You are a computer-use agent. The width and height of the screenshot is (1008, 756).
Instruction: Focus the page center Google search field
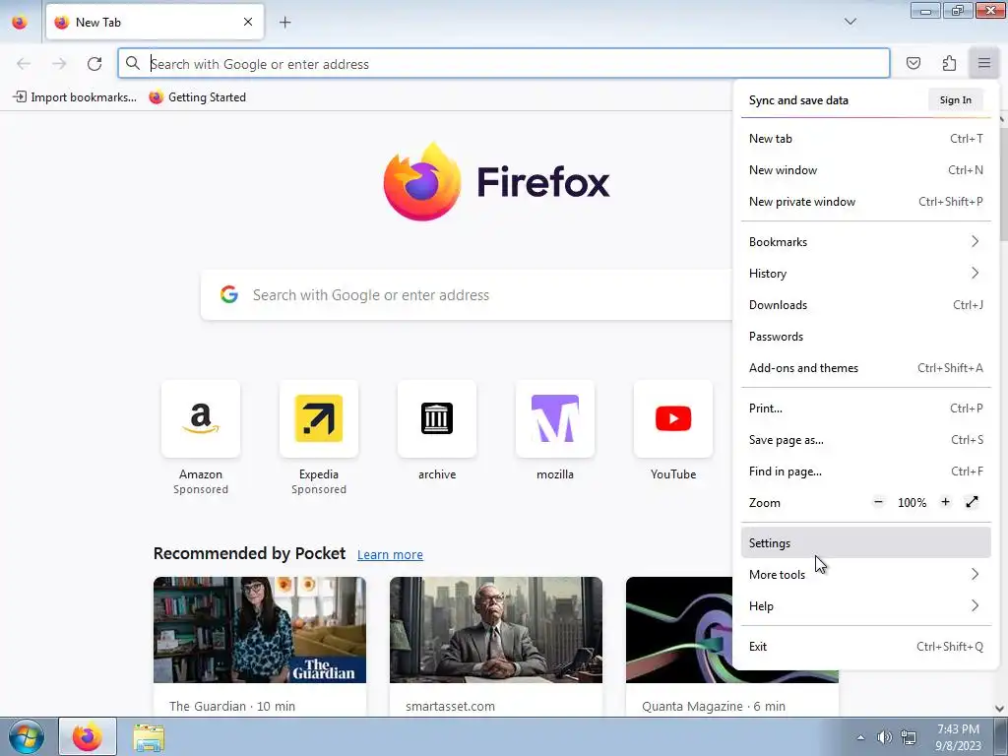pos(467,295)
